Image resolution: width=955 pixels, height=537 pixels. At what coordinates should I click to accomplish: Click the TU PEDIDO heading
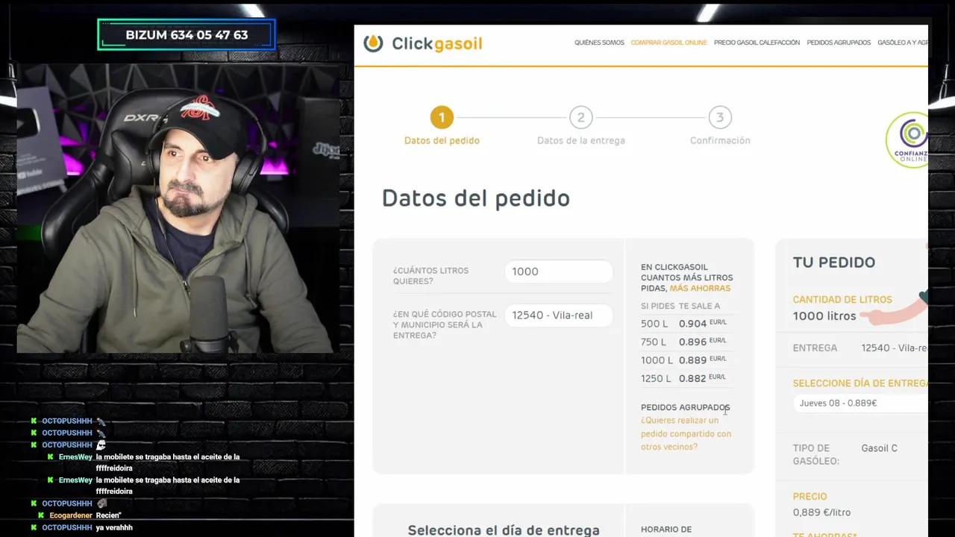(834, 263)
